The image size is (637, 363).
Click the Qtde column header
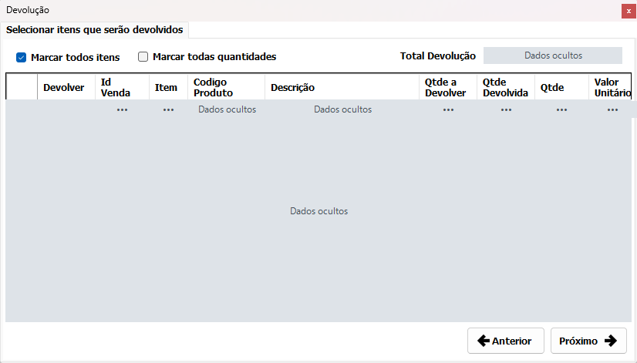click(562, 87)
